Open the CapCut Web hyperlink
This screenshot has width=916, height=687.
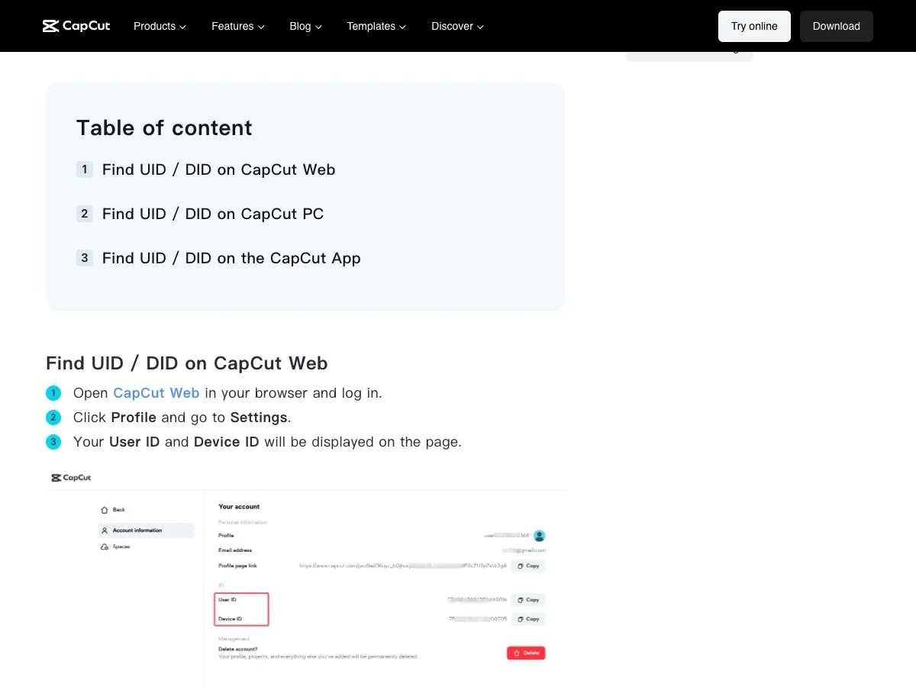click(156, 393)
